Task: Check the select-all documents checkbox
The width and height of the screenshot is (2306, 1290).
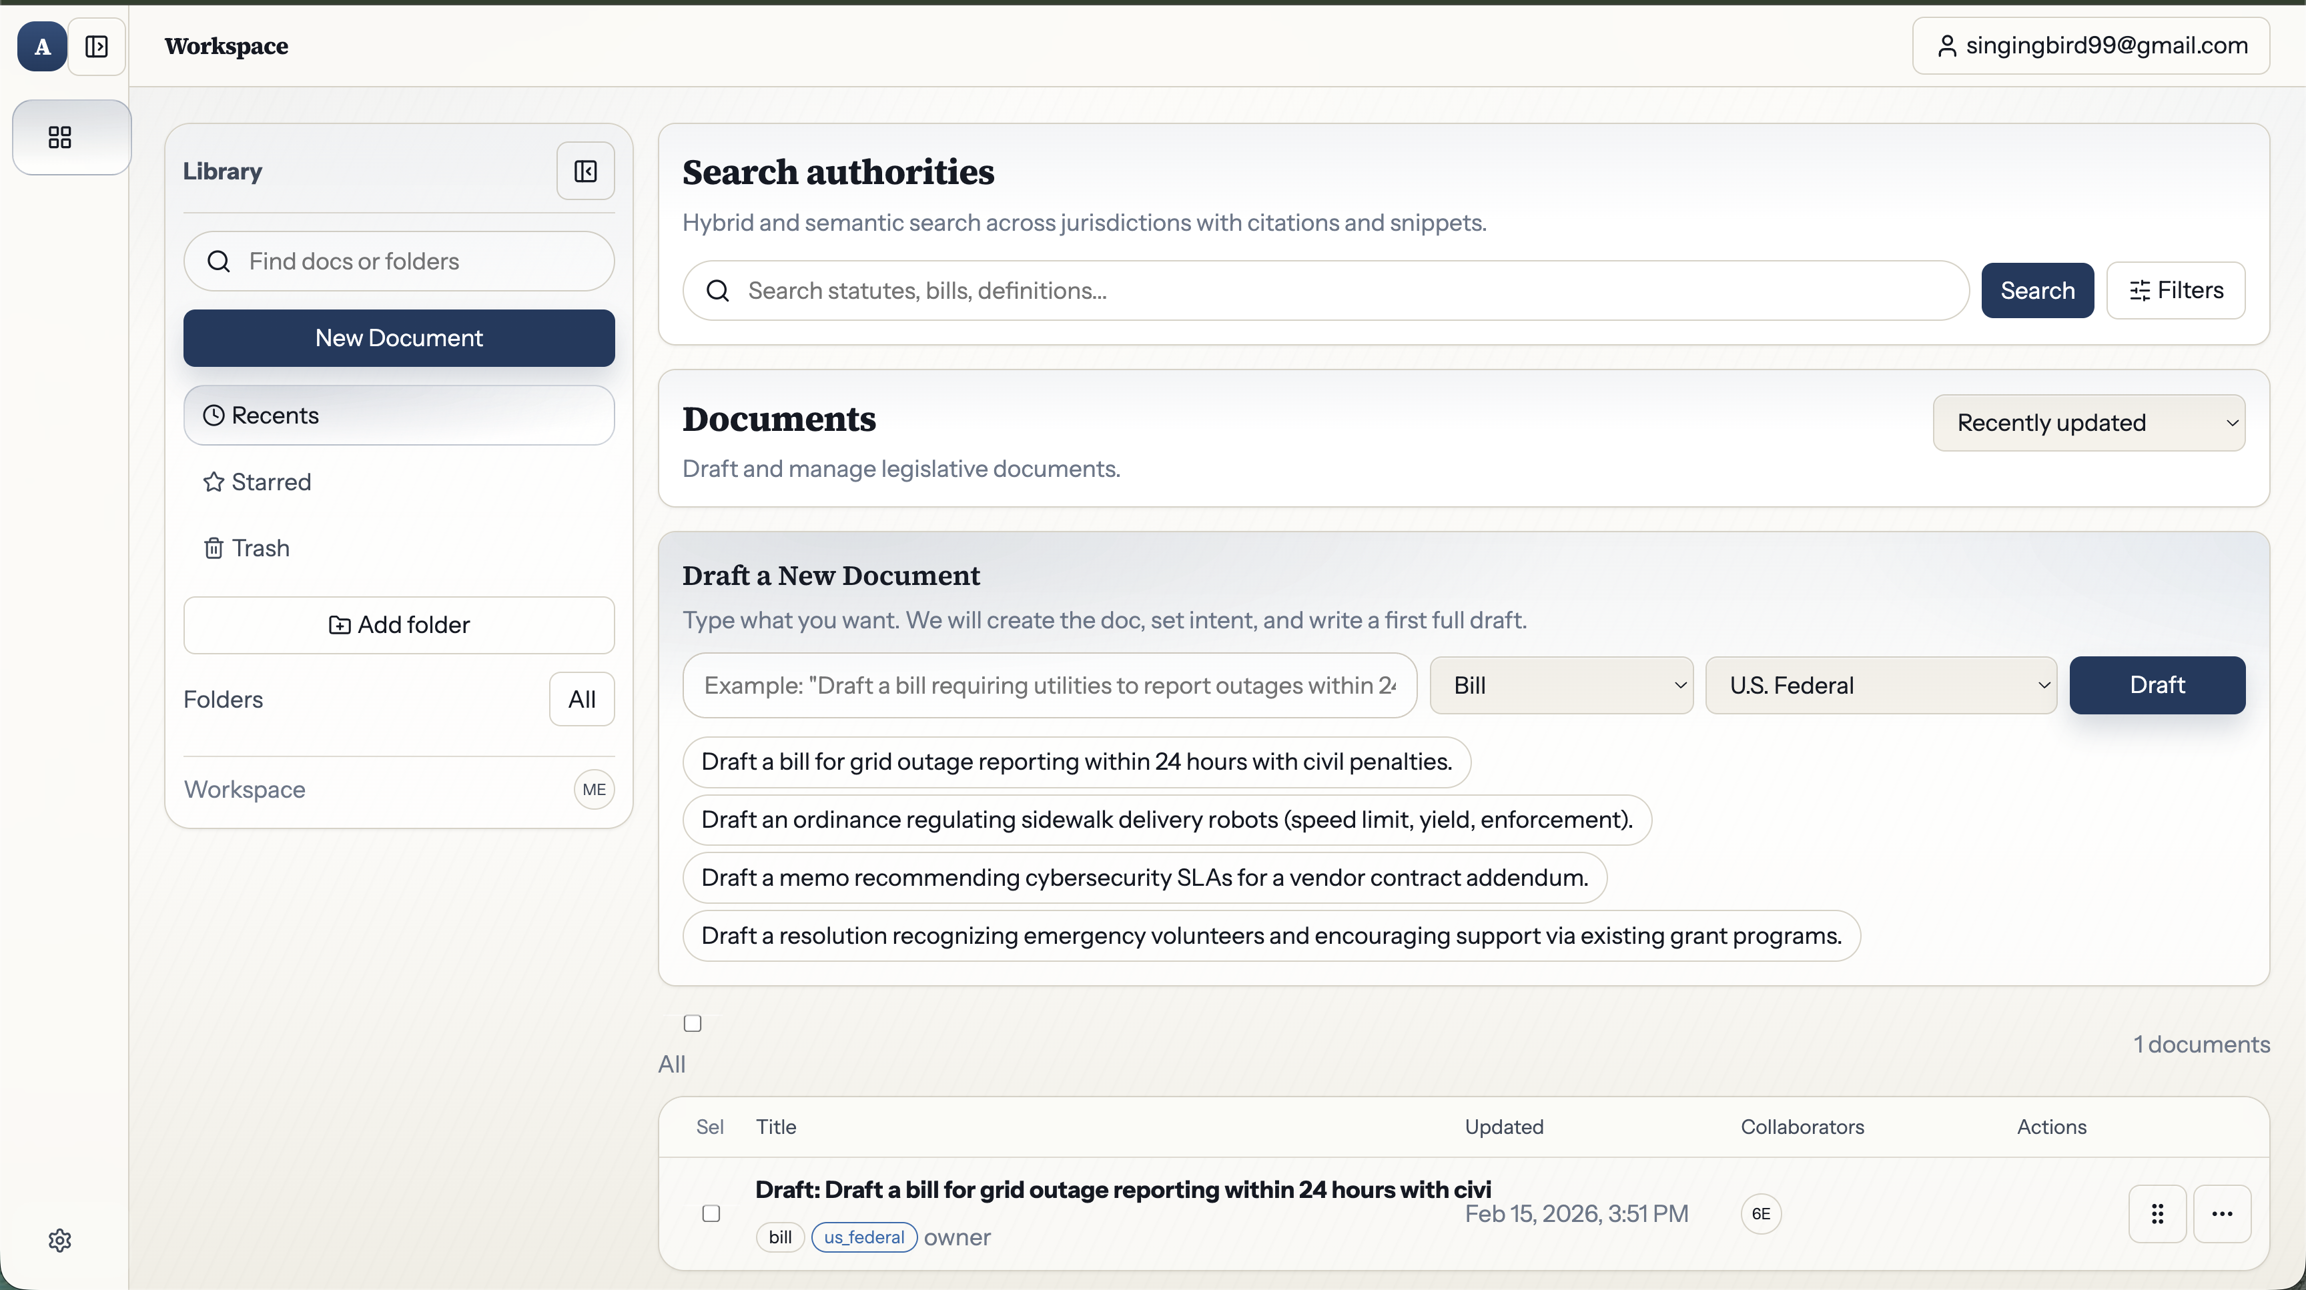Action: (x=692, y=1023)
